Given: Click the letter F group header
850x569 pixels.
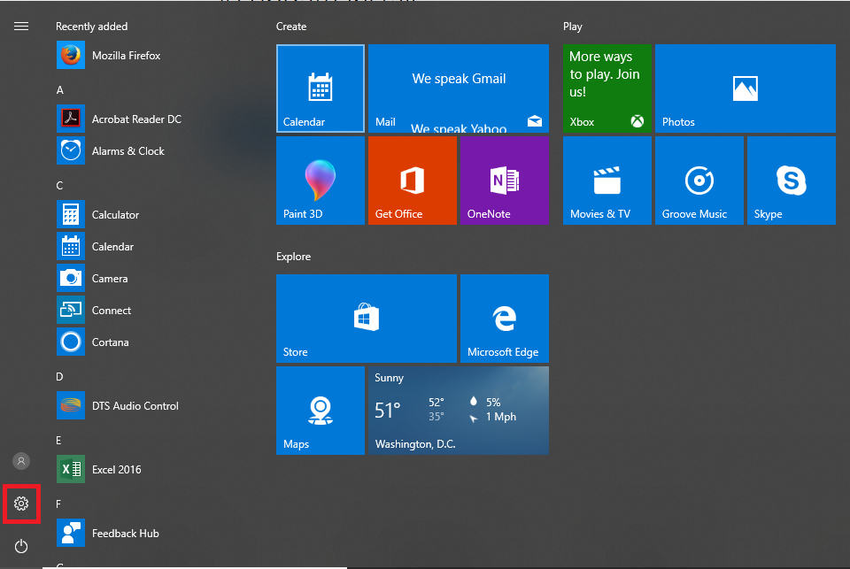Looking at the screenshot, I should pyautogui.click(x=58, y=504).
